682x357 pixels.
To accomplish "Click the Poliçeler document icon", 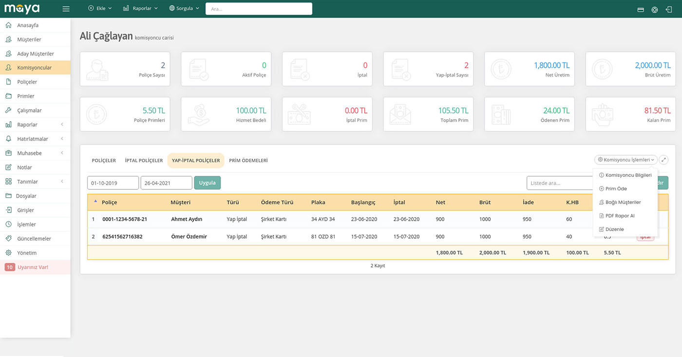I will (x=8, y=82).
